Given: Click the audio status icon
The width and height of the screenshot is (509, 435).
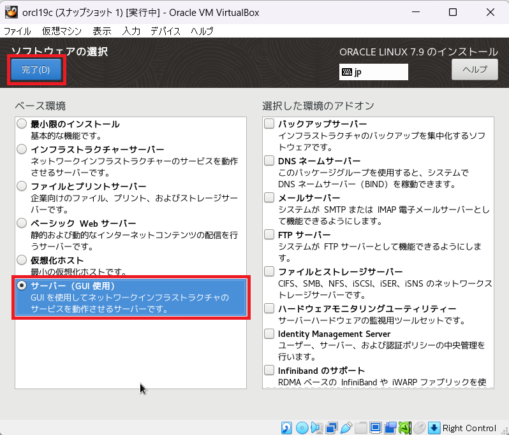Looking at the screenshot, I should click(x=317, y=427).
